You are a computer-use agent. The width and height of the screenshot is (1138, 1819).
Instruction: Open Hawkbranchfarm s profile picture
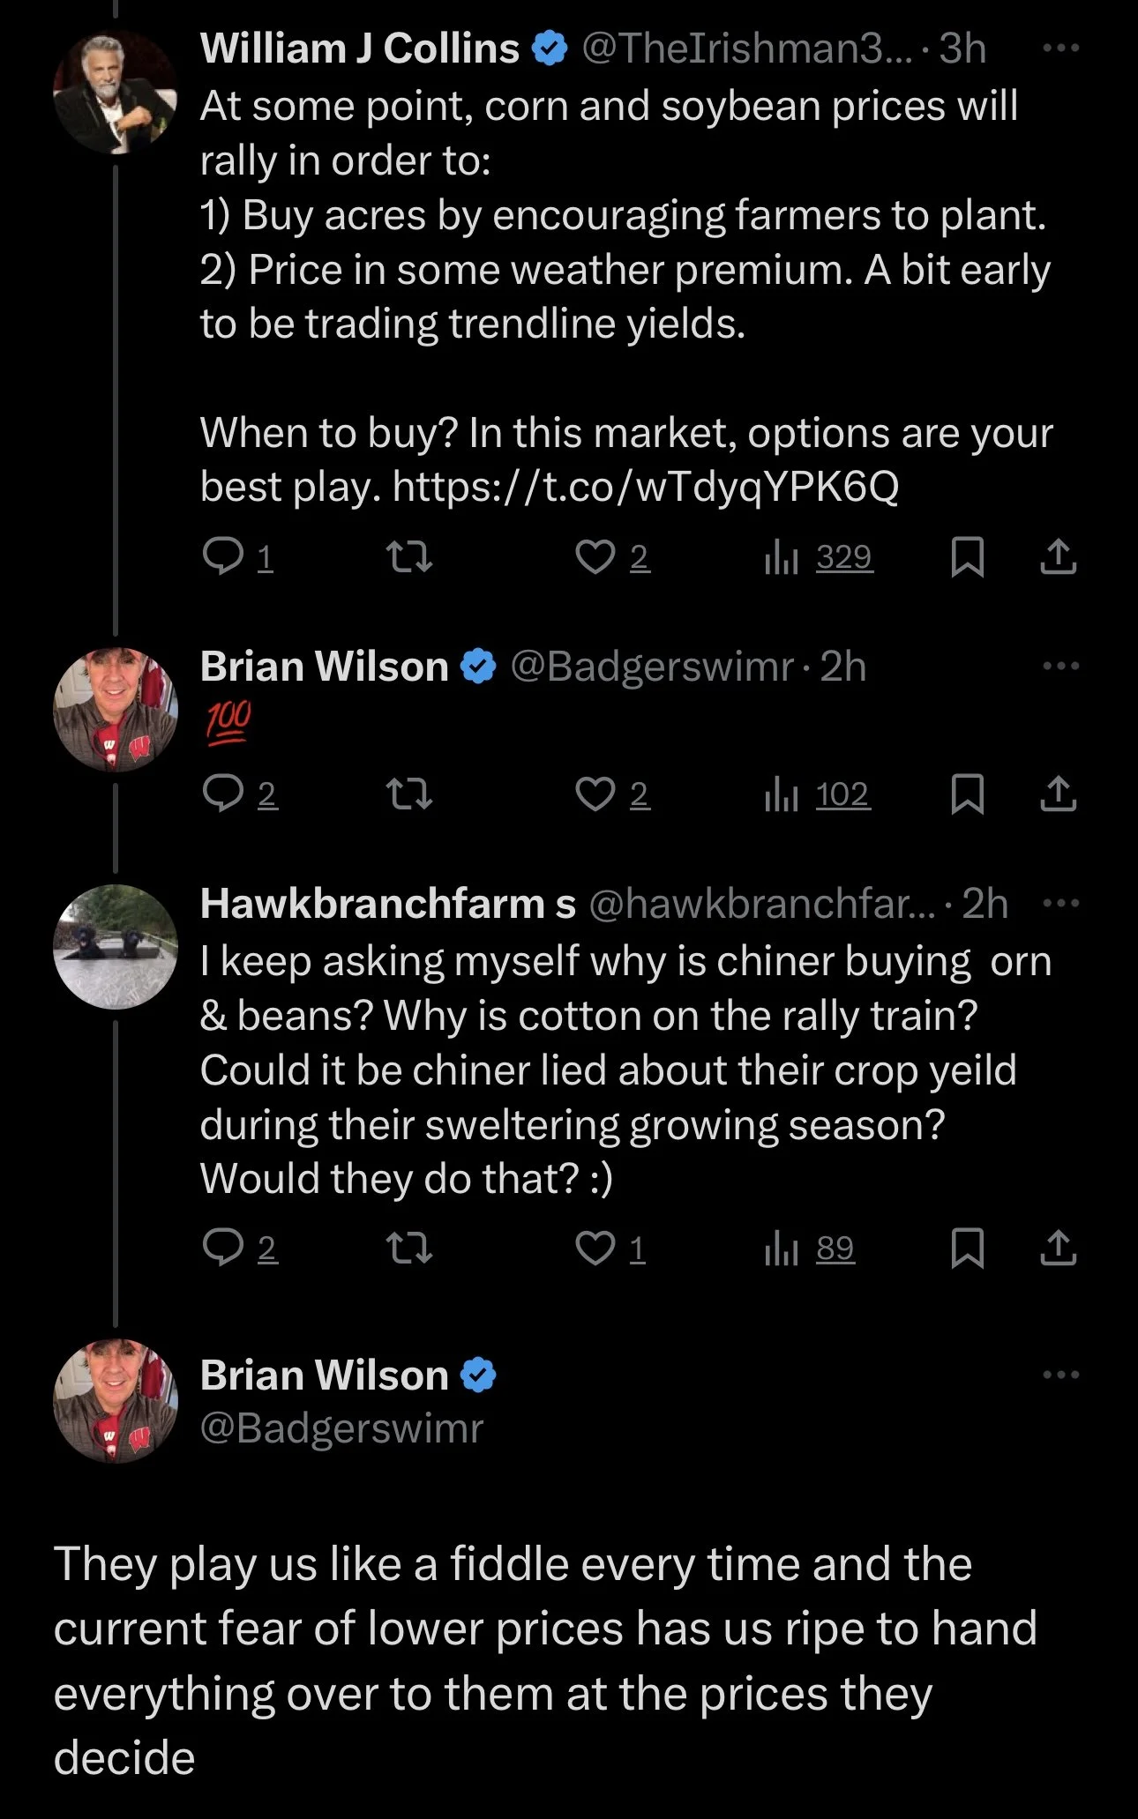(x=116, y=946)
